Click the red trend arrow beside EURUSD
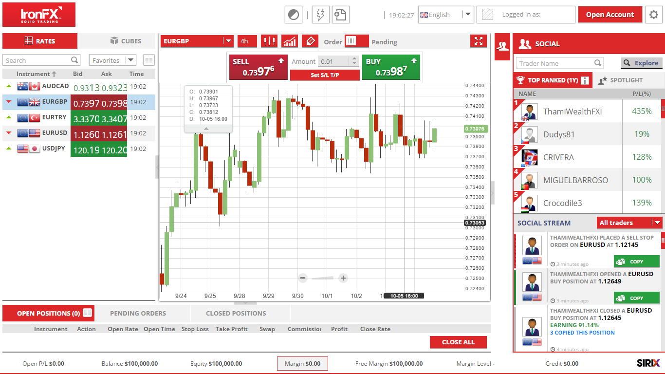 click(x=9, y=133)
